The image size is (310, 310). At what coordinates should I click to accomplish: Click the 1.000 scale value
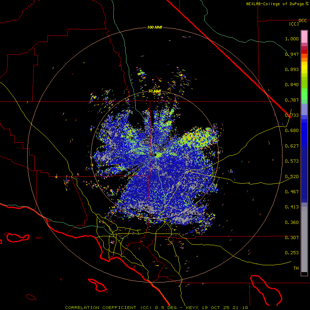pyautogui.click(x=292, y=39)
